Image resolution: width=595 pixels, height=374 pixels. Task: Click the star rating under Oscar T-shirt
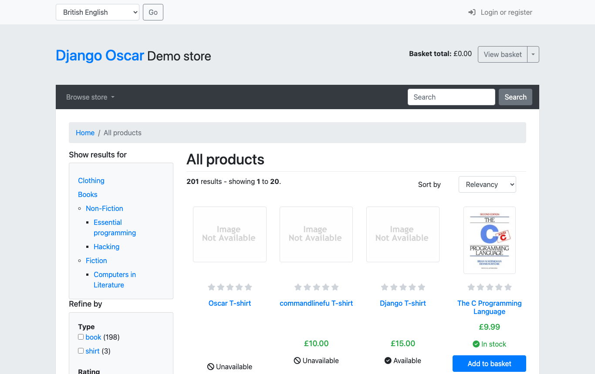click(230, 287)
